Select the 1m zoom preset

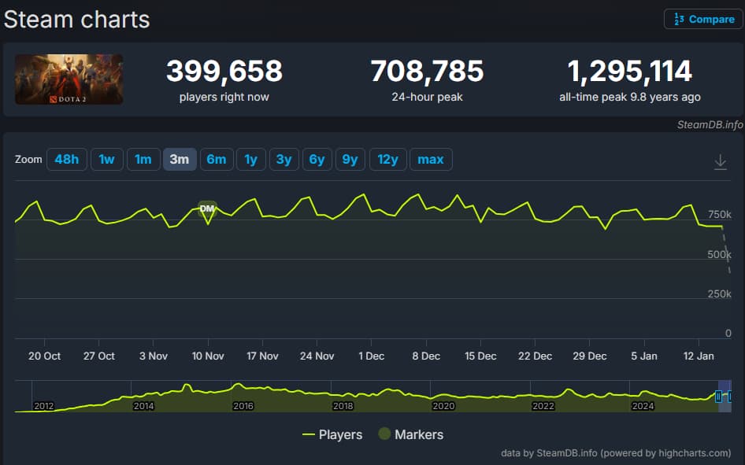coord(143,159)
